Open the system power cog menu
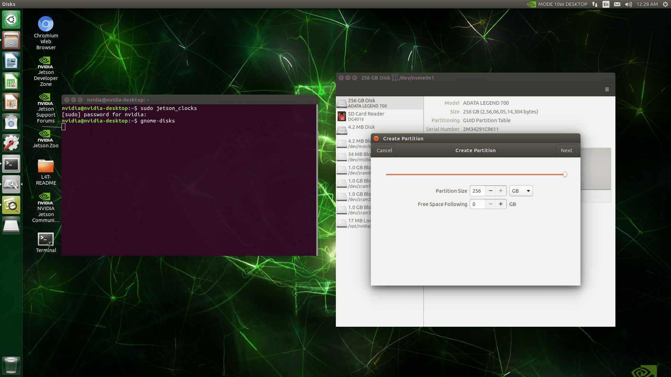Viewport: 671px width, 377px height. click(665, 4)
